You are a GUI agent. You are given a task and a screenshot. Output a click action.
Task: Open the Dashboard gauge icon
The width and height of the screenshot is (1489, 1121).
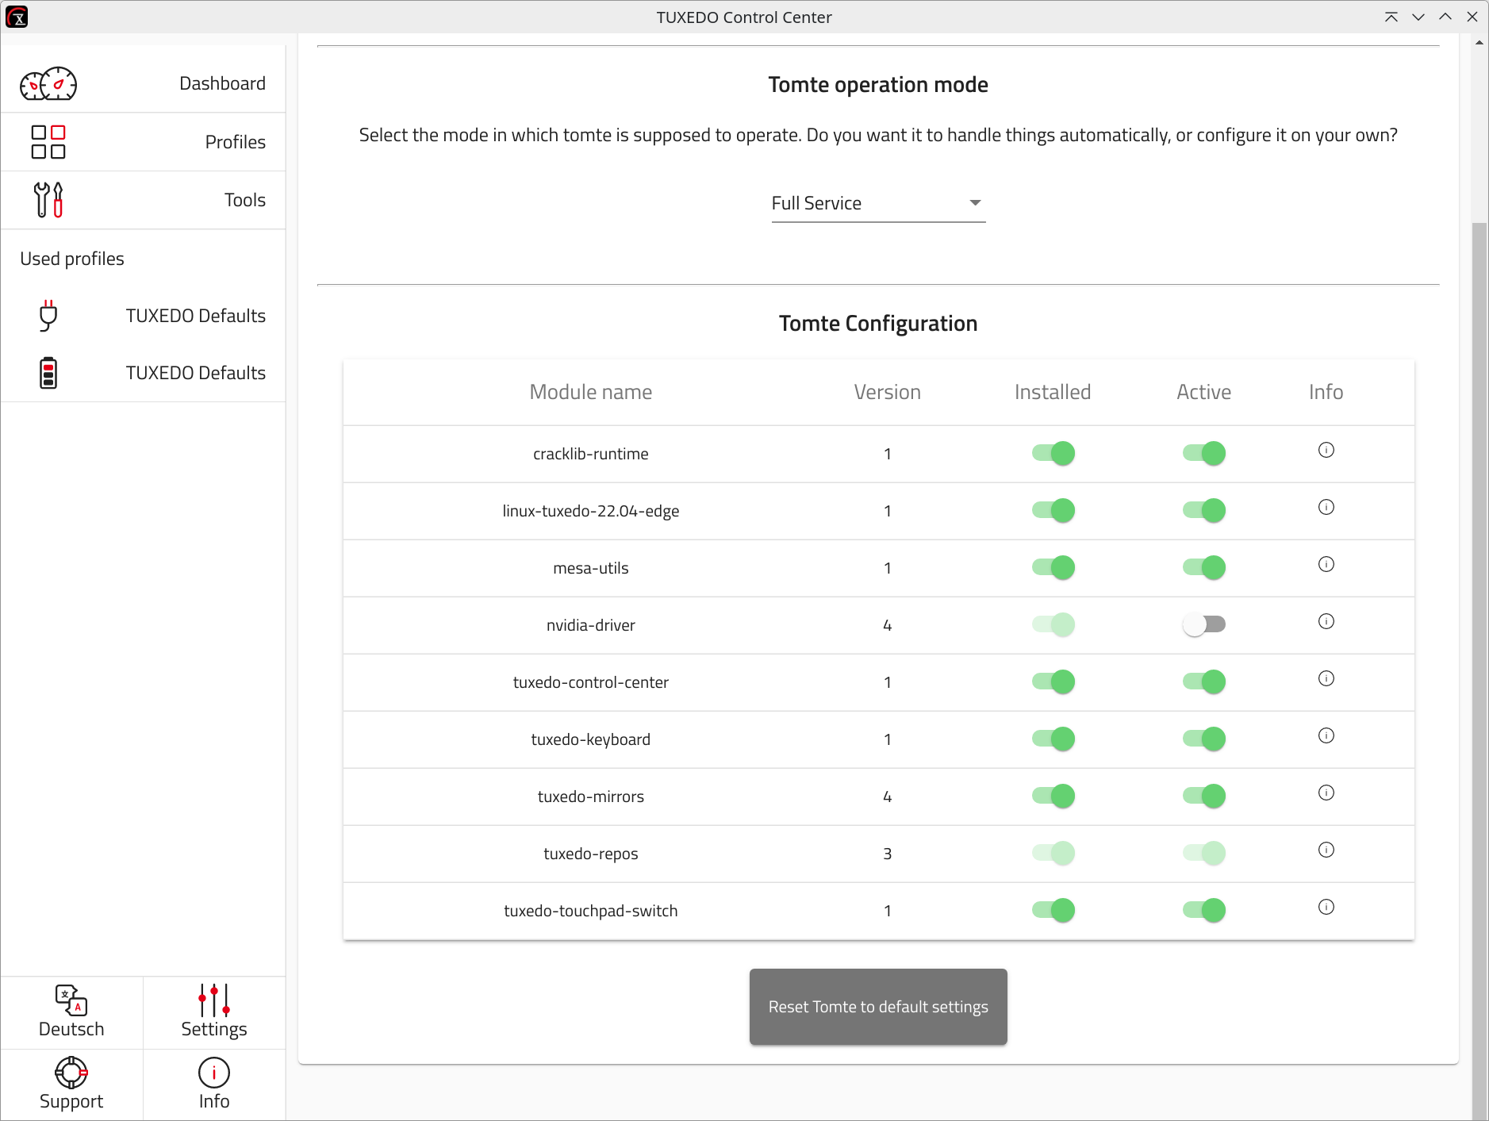(x=48, y=83)
